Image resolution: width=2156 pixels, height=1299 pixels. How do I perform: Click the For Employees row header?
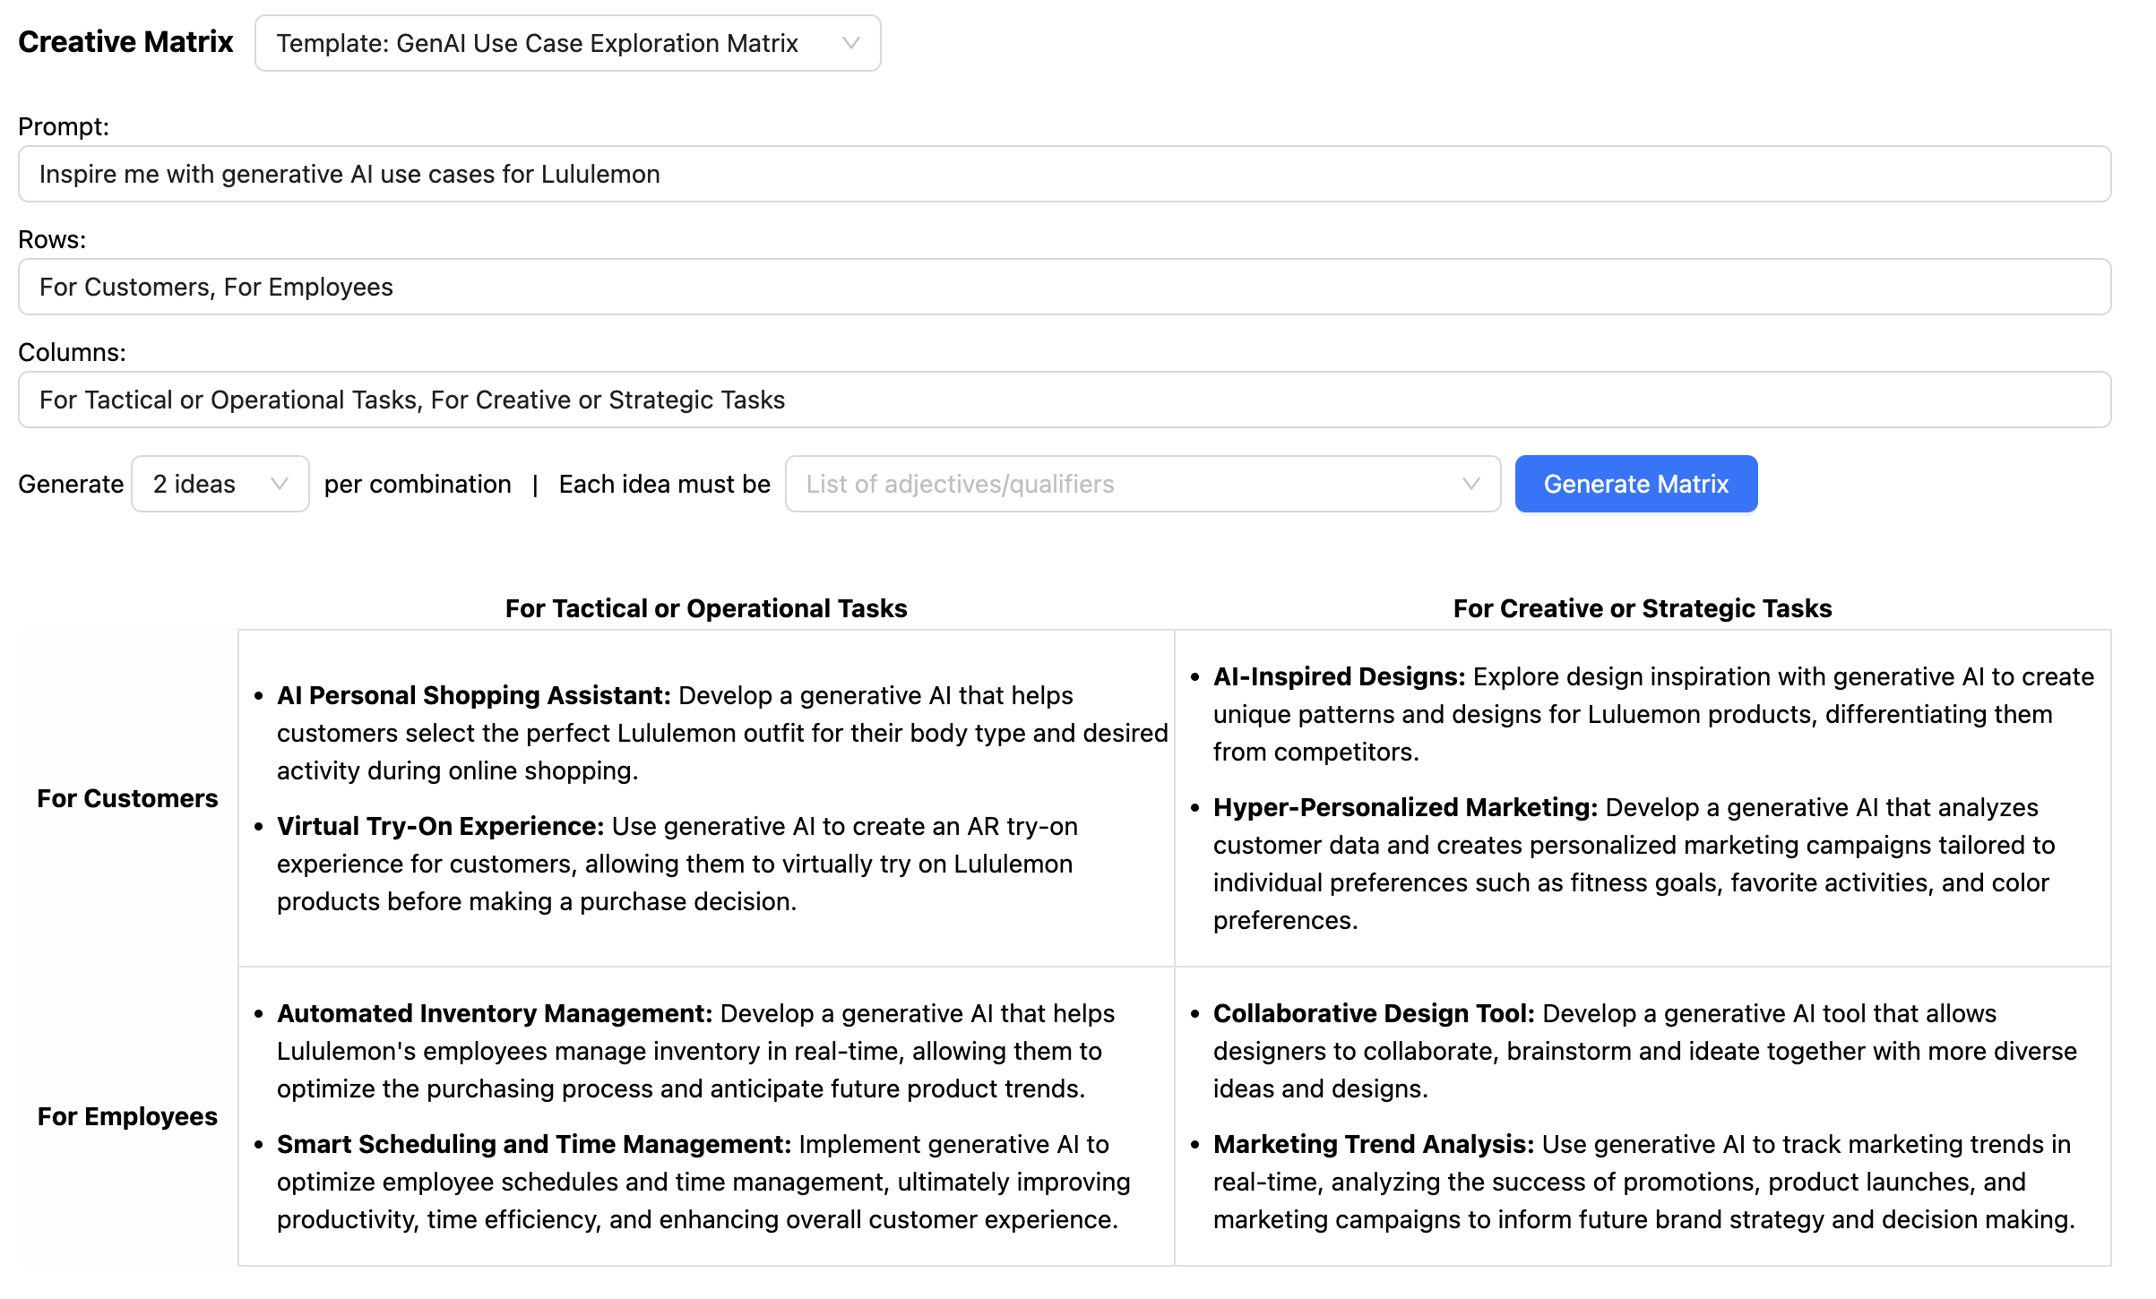pyautogui.click(x=127, y=1116)
